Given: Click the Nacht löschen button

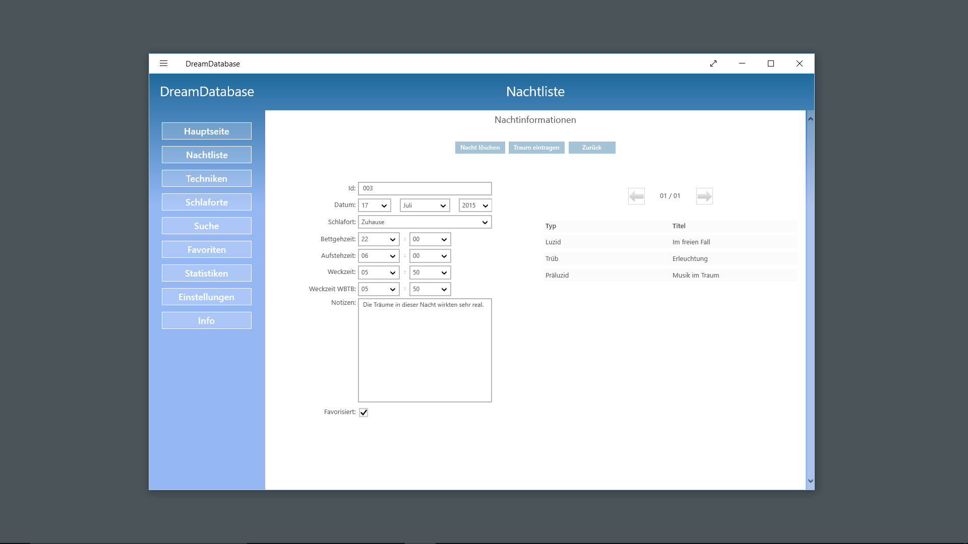Looking at the screenshot, I should click(x=480, y=148).
